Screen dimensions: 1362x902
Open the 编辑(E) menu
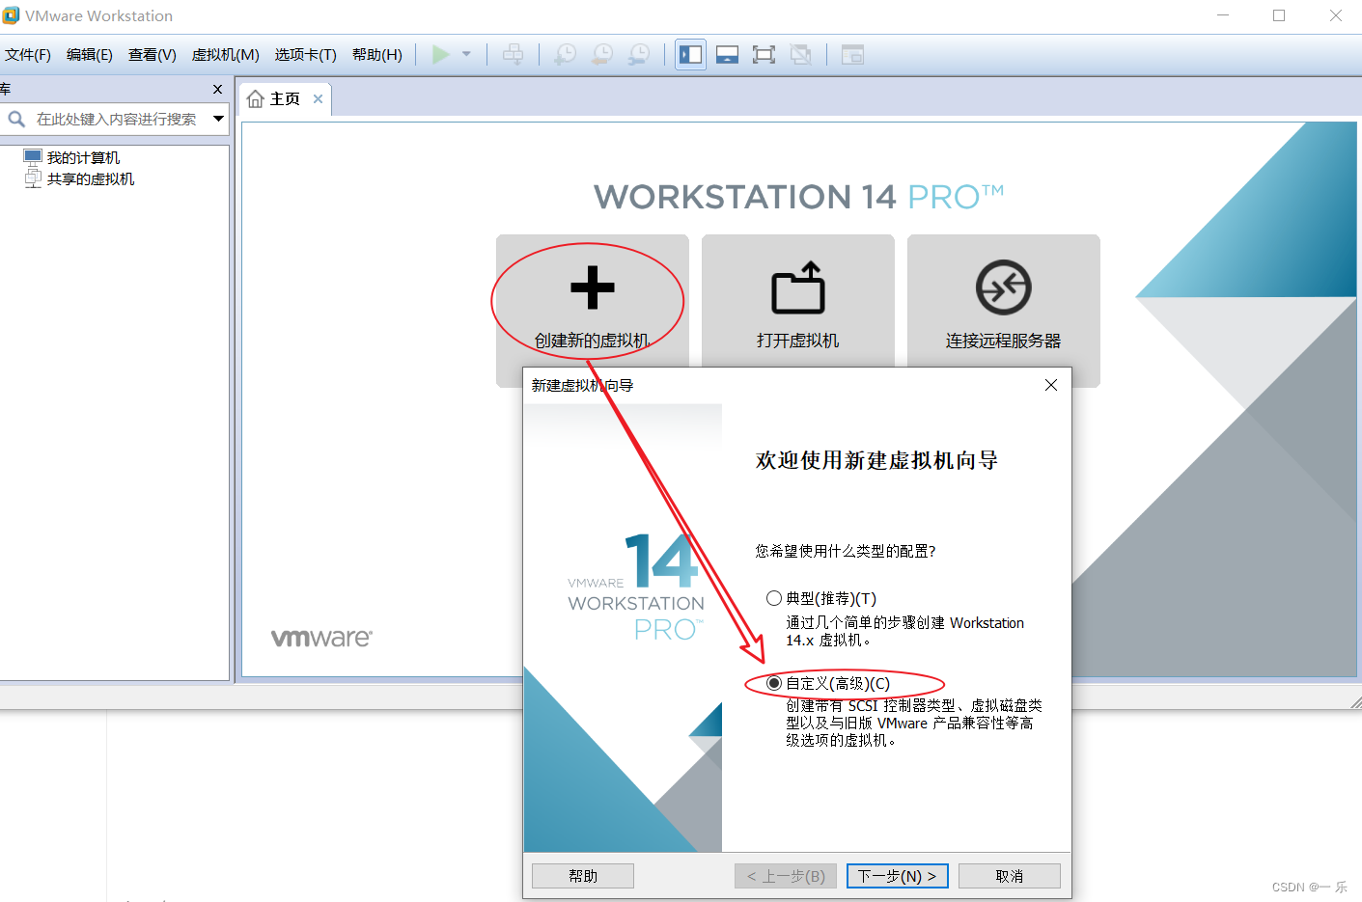pyautogui.click(x=90, y=55)
